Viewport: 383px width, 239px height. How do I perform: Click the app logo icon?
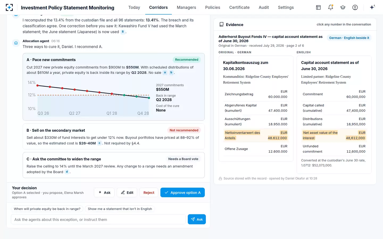[9, 7]
